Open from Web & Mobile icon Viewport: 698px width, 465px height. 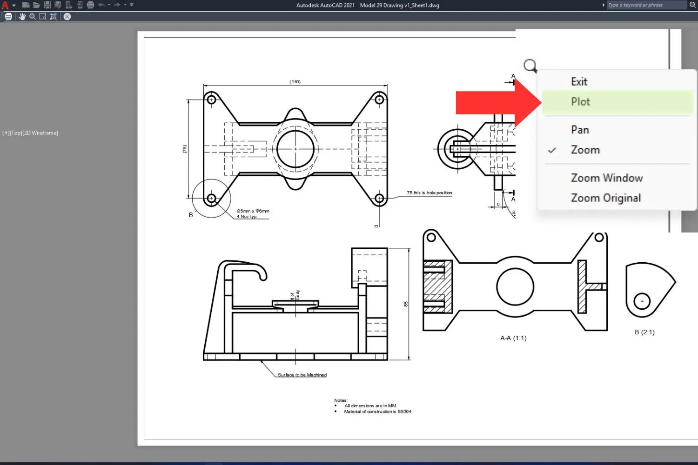tap(69, 5)
